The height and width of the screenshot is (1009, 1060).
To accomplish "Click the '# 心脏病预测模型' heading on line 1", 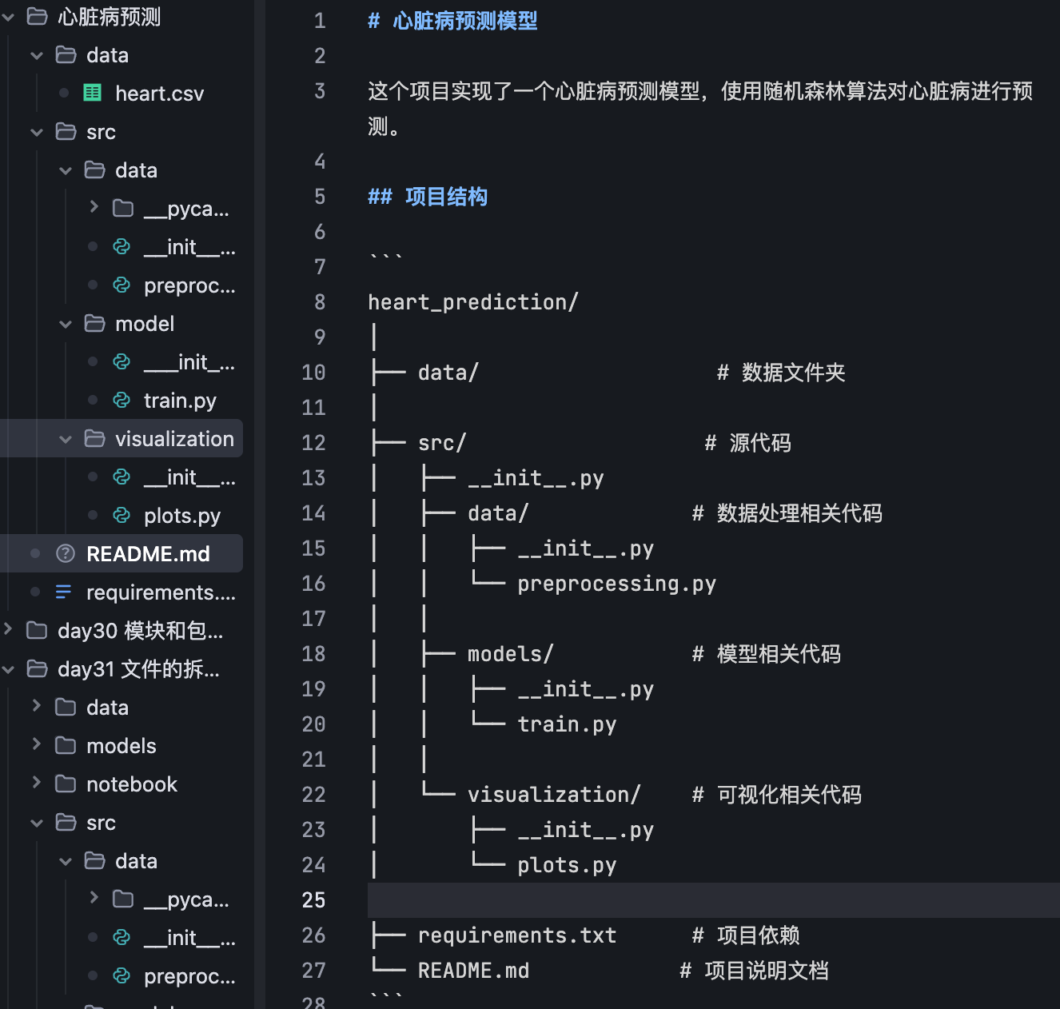I will (x=452, y=21).
